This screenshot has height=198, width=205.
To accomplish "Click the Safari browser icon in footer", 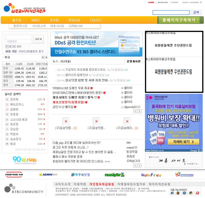I will (184, 193).
